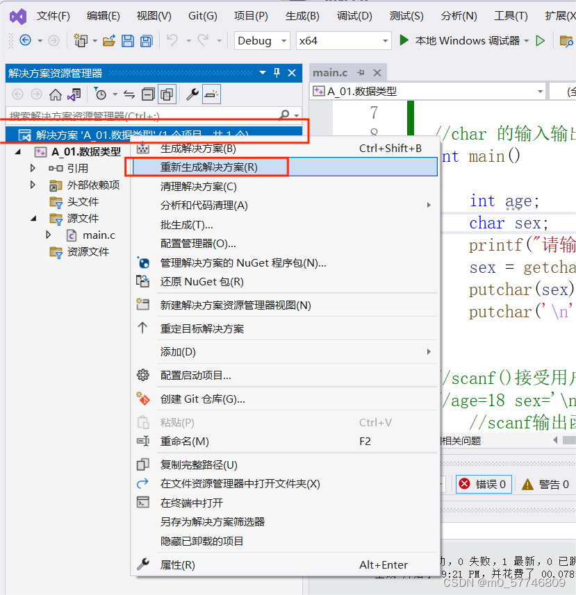This screenshot has height=595, width=576.
Task: Choose 清理解决方案(C) in context menu
Action: (285, 186)
